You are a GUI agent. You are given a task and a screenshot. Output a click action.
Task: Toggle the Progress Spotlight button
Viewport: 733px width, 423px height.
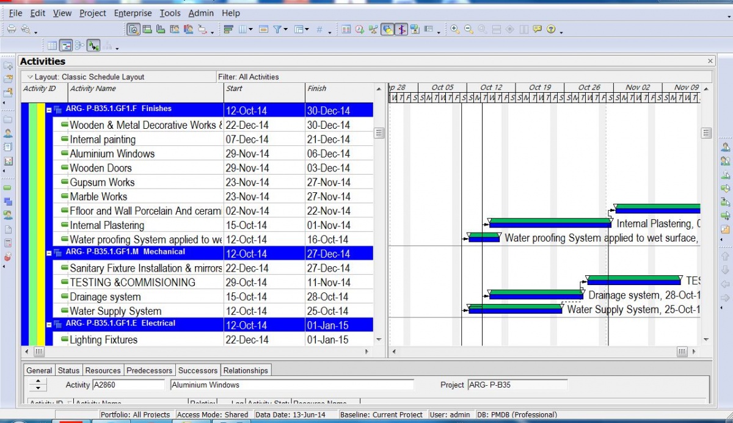[x=387, y=29]
